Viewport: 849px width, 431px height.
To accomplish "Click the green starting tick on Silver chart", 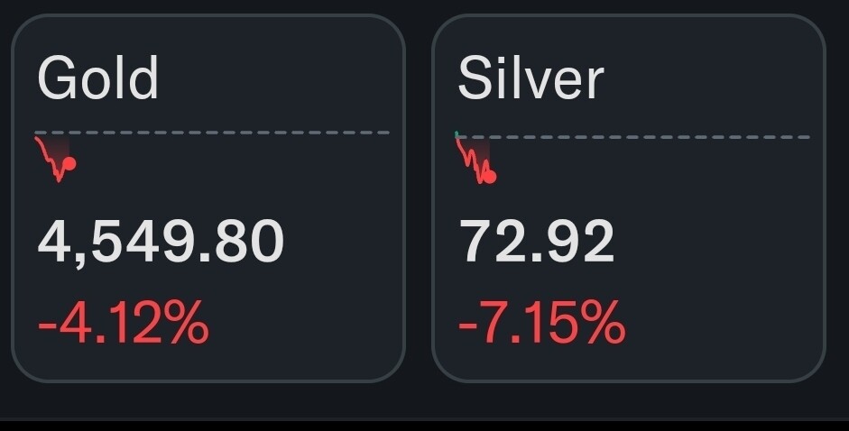I will 457,135.
